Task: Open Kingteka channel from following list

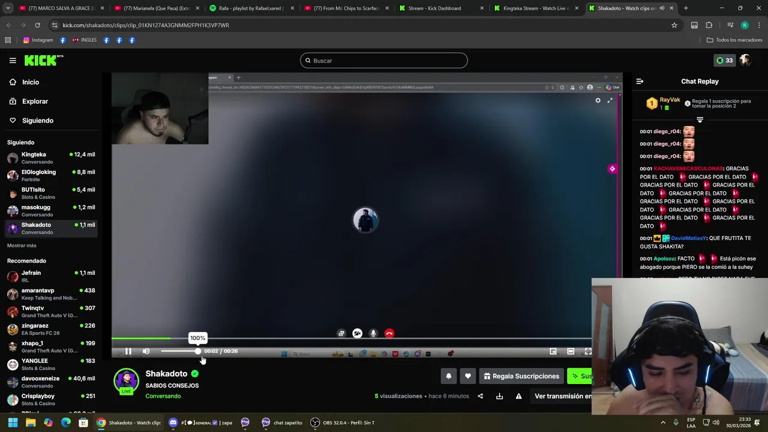Action: click(x=50, y=158)
